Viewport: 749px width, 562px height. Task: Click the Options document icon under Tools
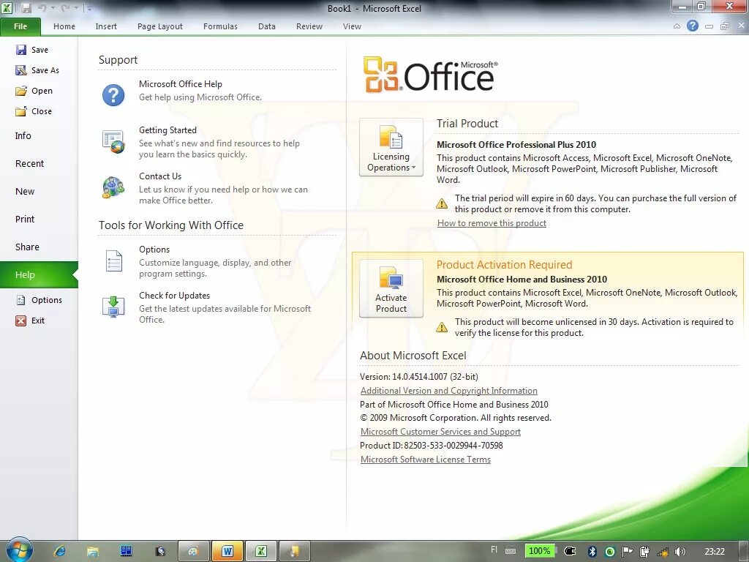[113, 261]
